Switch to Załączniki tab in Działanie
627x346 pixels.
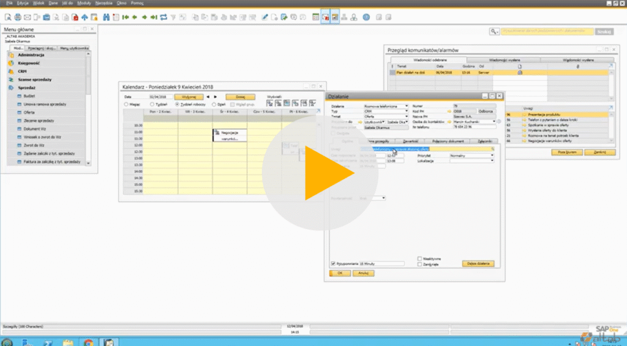(485, 141)
